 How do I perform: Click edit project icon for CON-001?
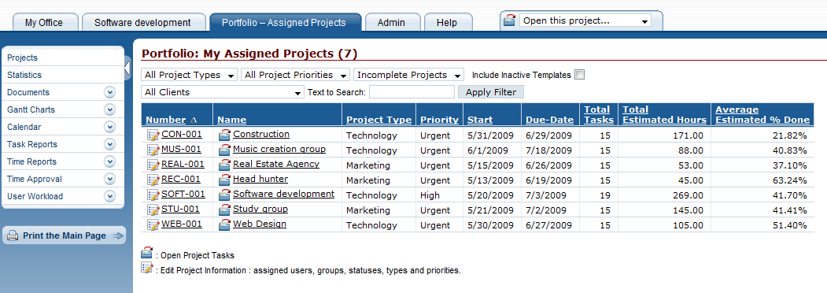click(x=153, y=135)
